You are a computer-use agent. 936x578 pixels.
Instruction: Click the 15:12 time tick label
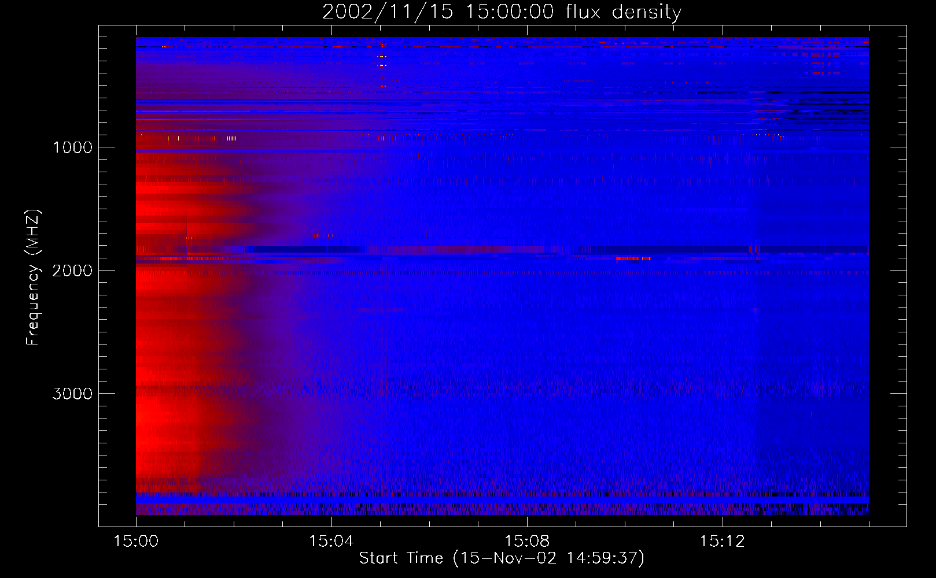pos(722,542)
